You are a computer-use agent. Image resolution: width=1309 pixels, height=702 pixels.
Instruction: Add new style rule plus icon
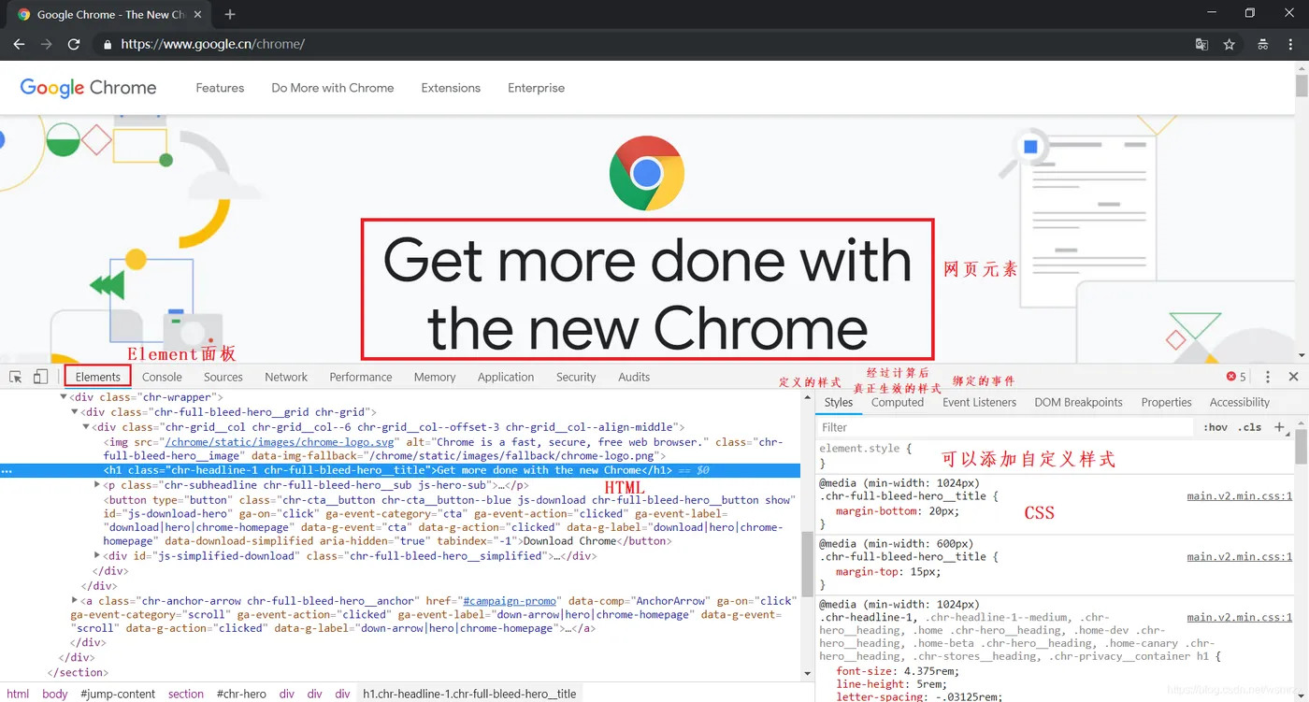click(1279, 427)
